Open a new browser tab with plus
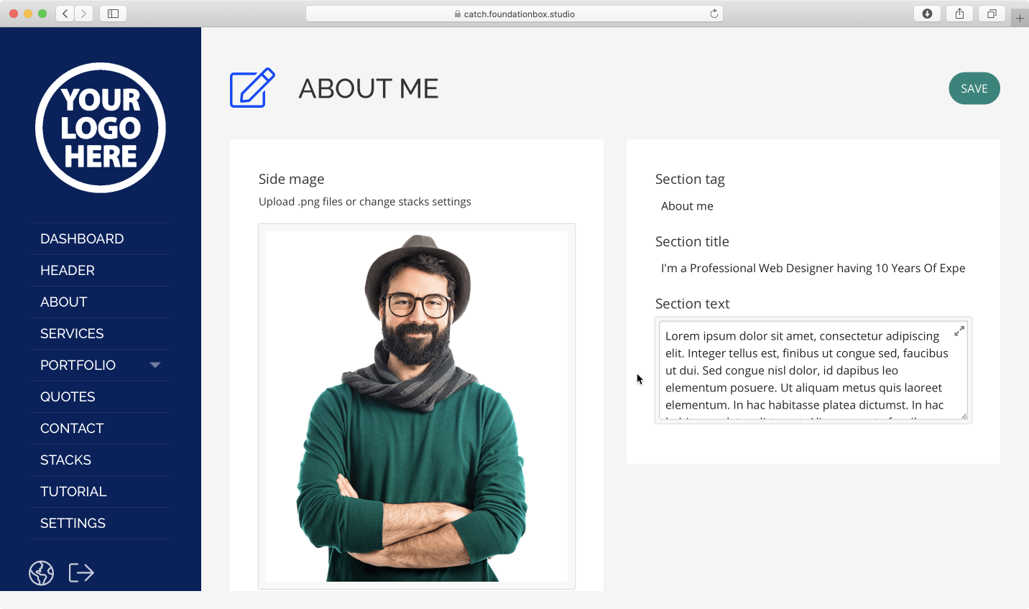 [1020, 18]
